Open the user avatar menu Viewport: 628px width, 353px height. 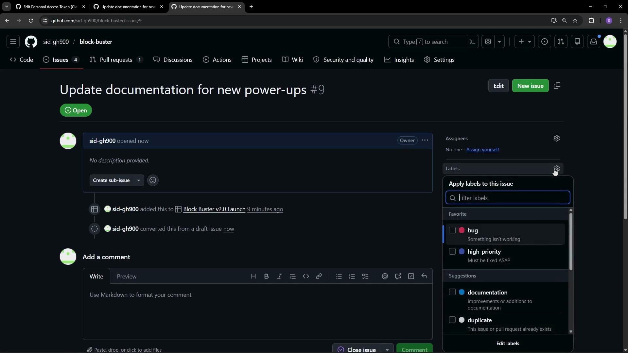point(610,42)
